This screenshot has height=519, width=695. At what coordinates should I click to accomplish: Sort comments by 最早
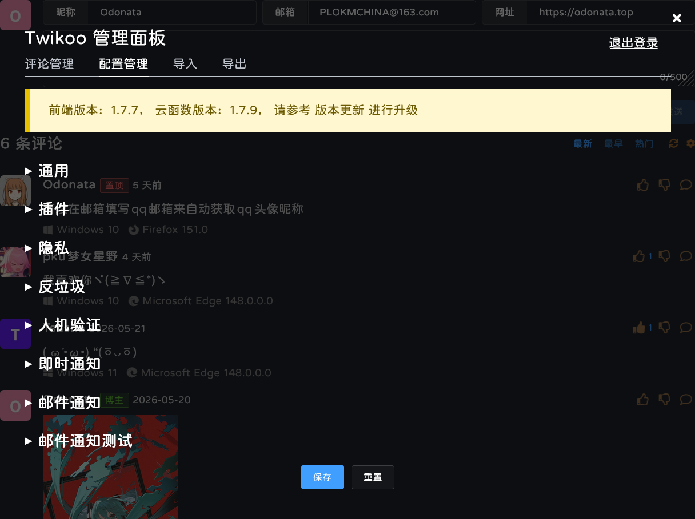click(x=613, y=144)
